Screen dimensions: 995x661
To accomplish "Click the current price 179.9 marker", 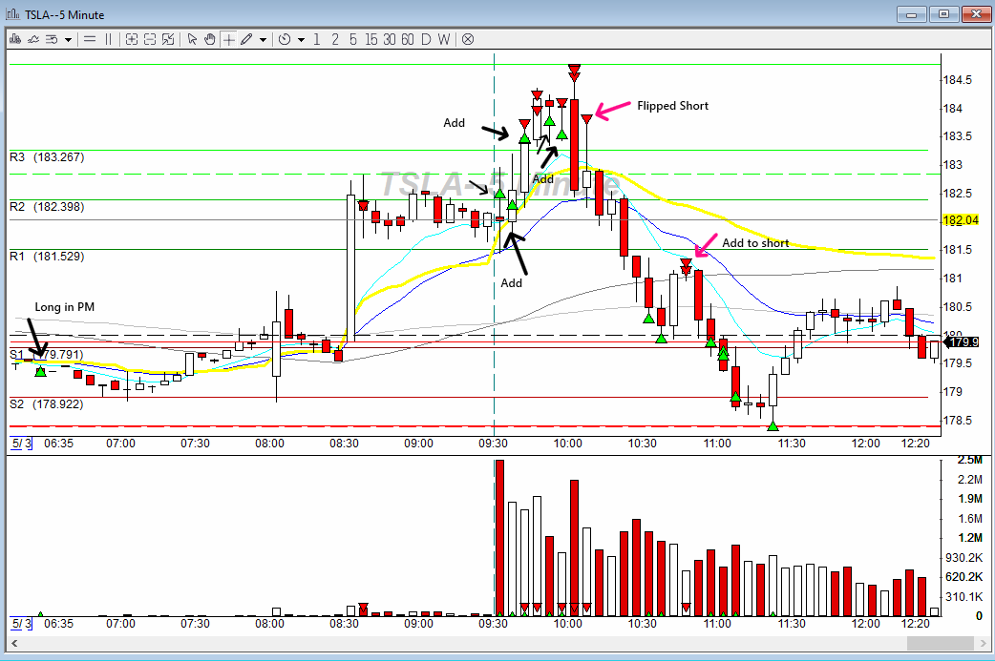I will 963,342.
